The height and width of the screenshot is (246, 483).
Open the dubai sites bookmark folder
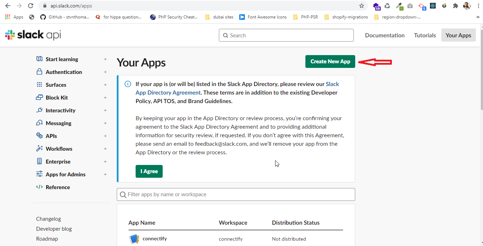[x=219, y=17]
